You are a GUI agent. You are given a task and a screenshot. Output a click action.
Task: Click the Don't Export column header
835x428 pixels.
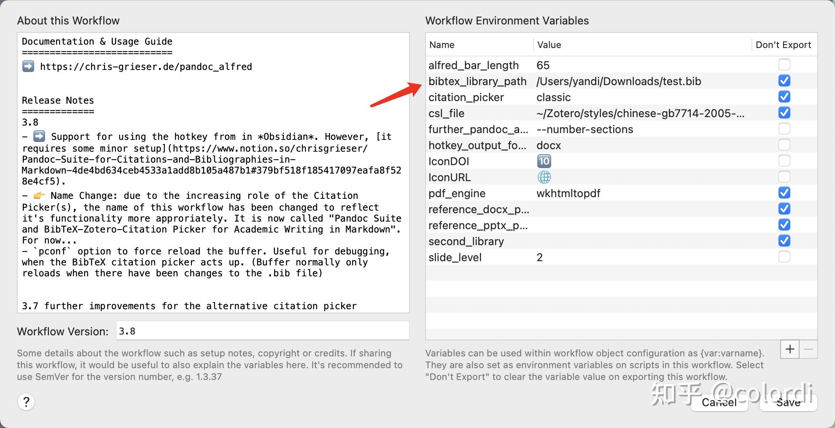pos(783,45)
